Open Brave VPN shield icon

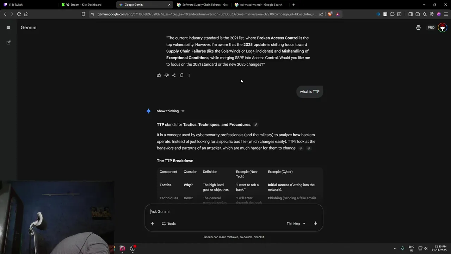click(x=432, y=14)
